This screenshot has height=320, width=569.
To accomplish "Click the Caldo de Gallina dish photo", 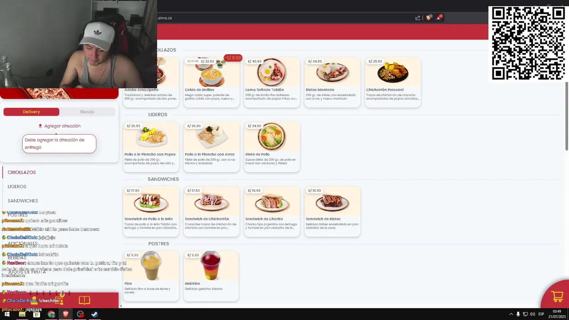I will 212,72.
